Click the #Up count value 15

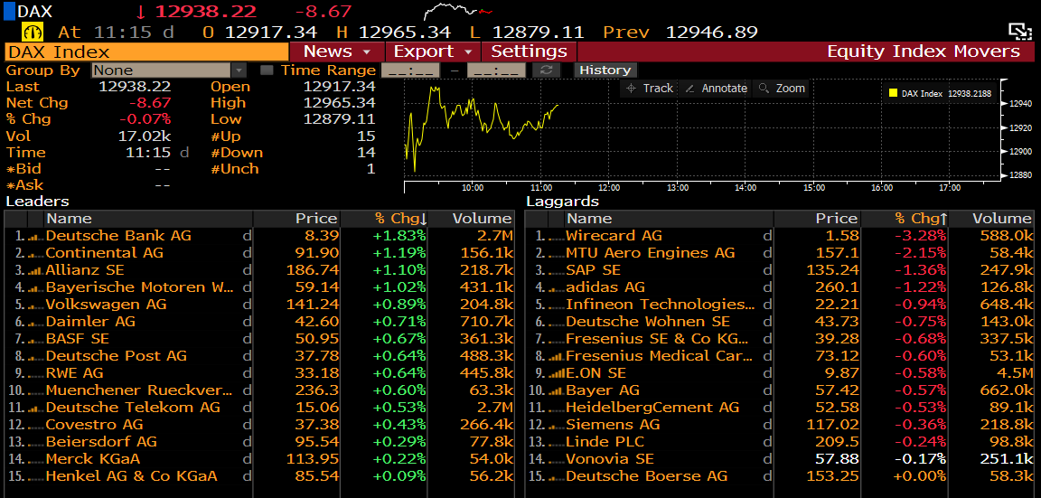coord(366,136)
